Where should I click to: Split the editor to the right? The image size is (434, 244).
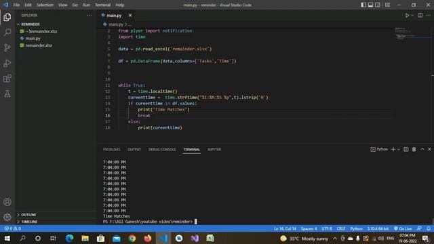click(x=420, y=16)
